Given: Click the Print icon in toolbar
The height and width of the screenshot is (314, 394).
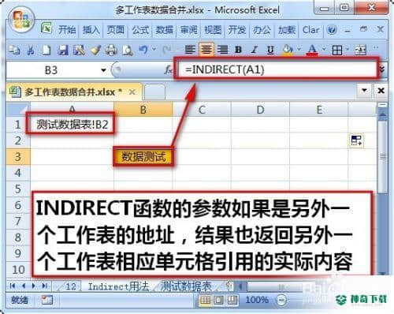Looking at the screenshot, I should click(111, 50).
